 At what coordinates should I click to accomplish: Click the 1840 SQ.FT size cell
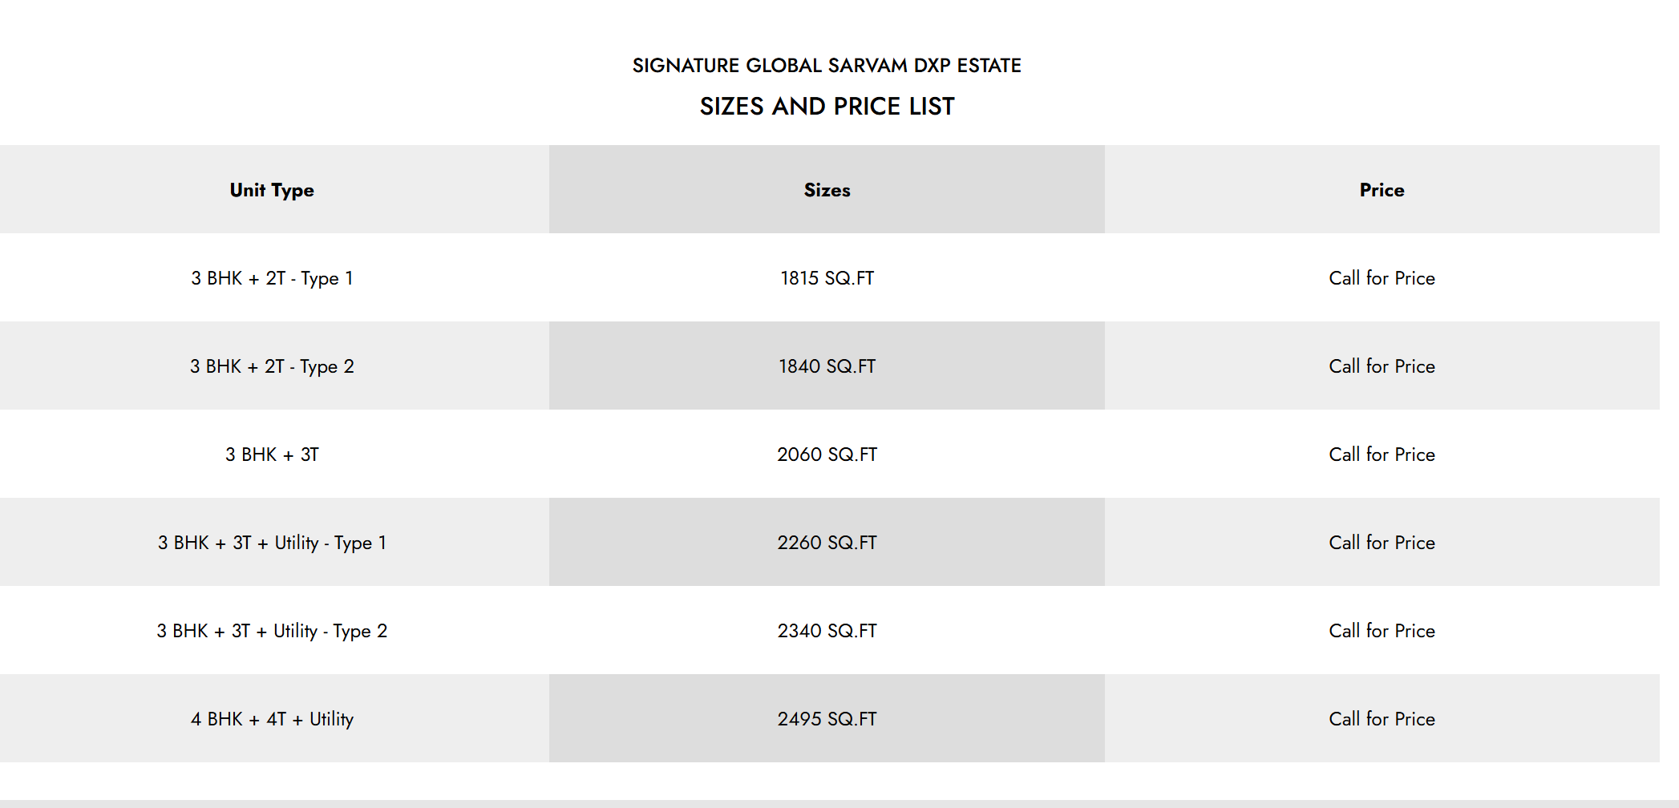click(x=827, y=366)
